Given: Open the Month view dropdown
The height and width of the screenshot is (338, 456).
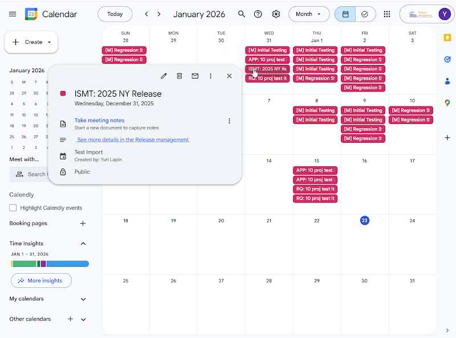Looking at the screenshot, I should (309, 14).
